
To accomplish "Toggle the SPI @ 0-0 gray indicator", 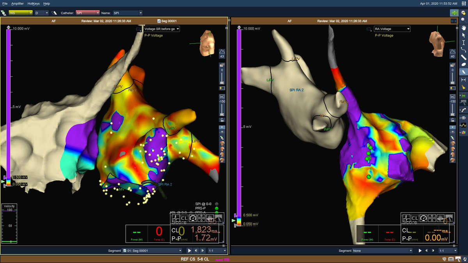I will [x=217, y=204].
